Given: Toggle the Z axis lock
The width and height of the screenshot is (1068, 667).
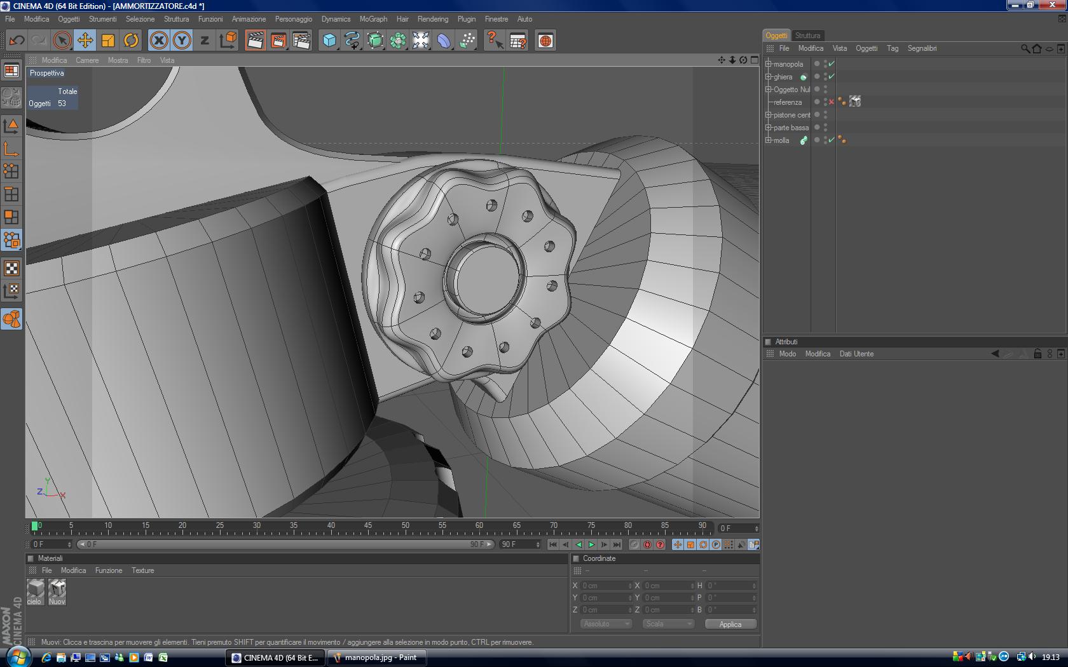Looking at the screenshot, I should click(205, 41).
